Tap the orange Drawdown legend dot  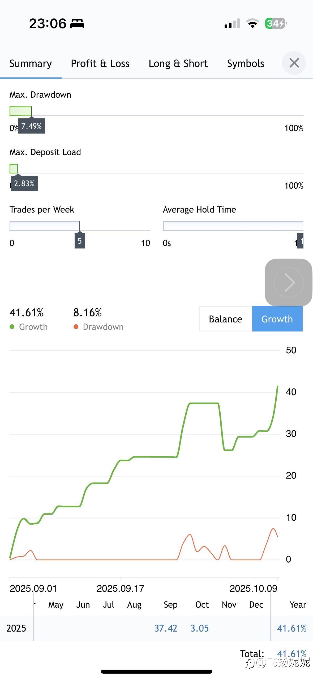[76, 327]
